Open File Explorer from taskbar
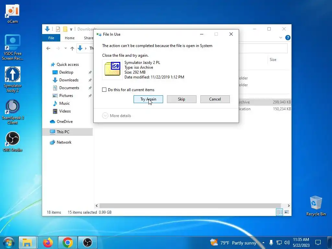 tap(27, 243)
